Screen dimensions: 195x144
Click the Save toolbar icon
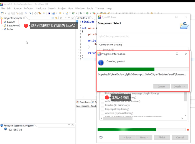[9, 13]
